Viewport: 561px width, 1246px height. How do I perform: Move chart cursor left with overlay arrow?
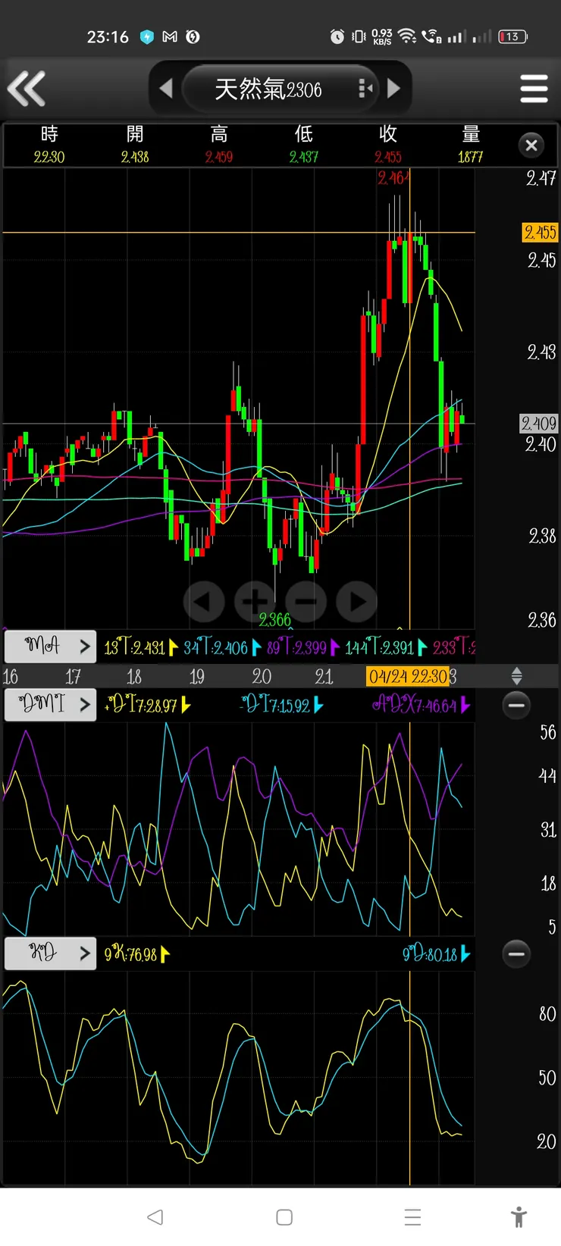point(203,602)
